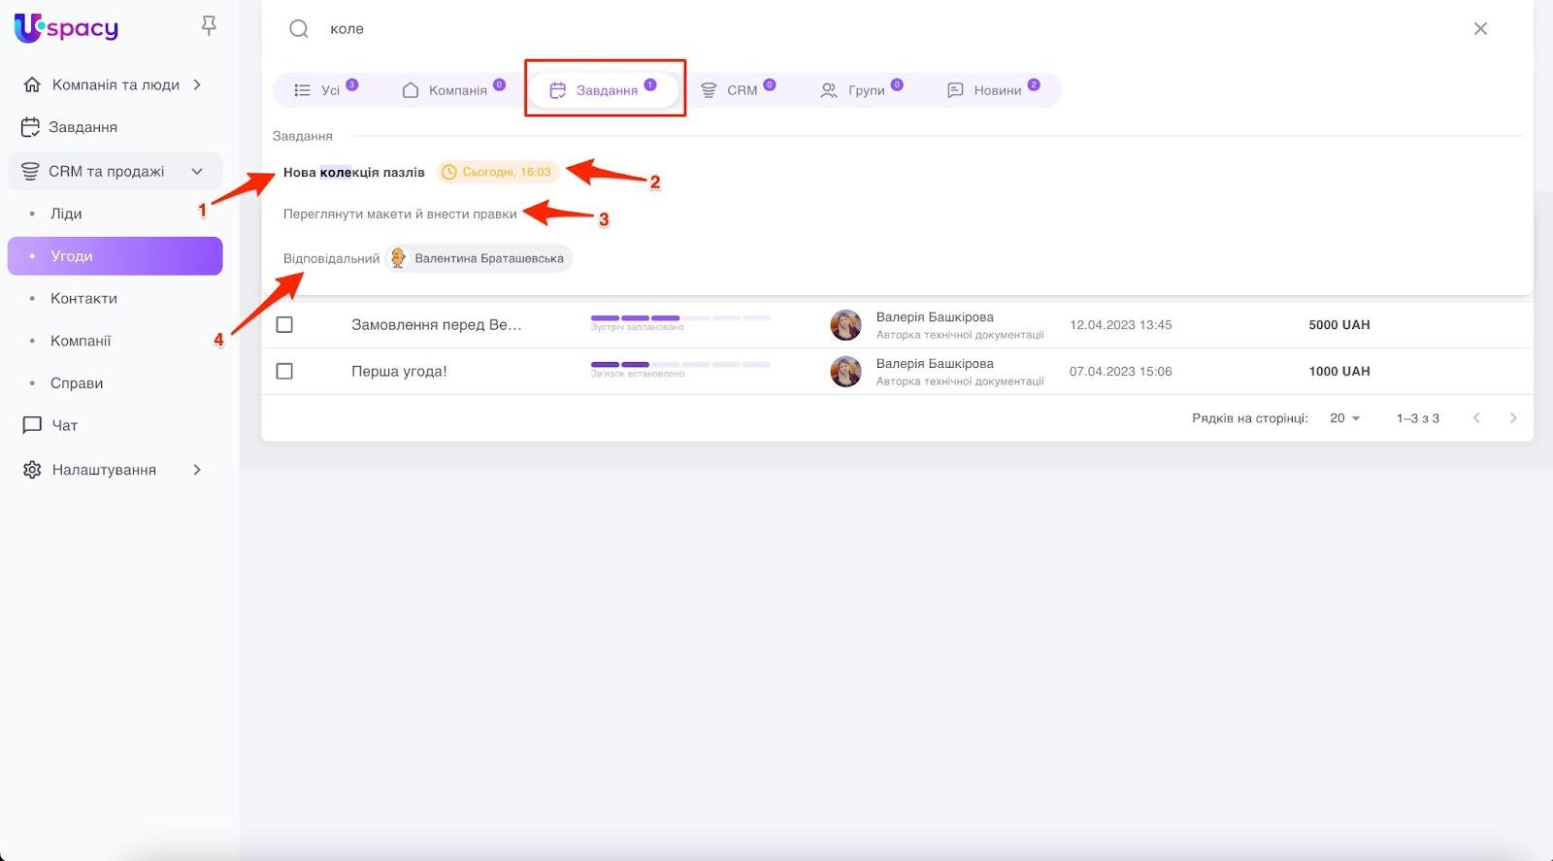Click the gear icon beside Налаштування
Image resolution: width=1553 pixels, height=861 pixels.
point(32,470)
